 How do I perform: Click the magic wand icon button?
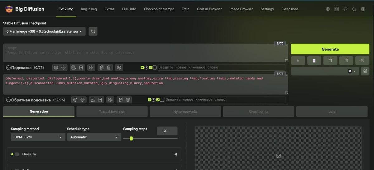pyautogui.click(x=362, y=60)
